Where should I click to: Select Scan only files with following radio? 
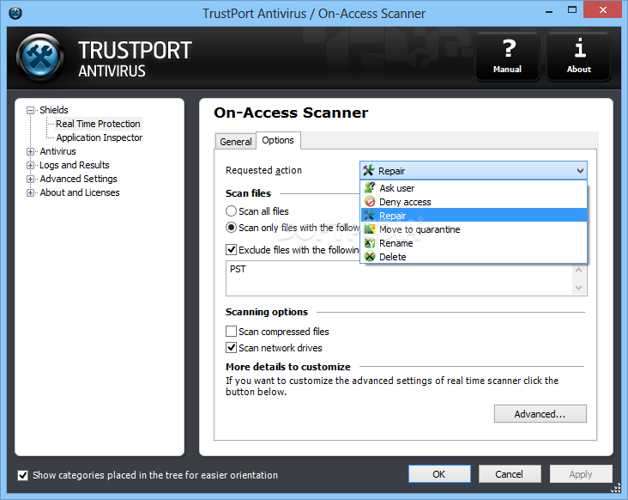(231, 228)
